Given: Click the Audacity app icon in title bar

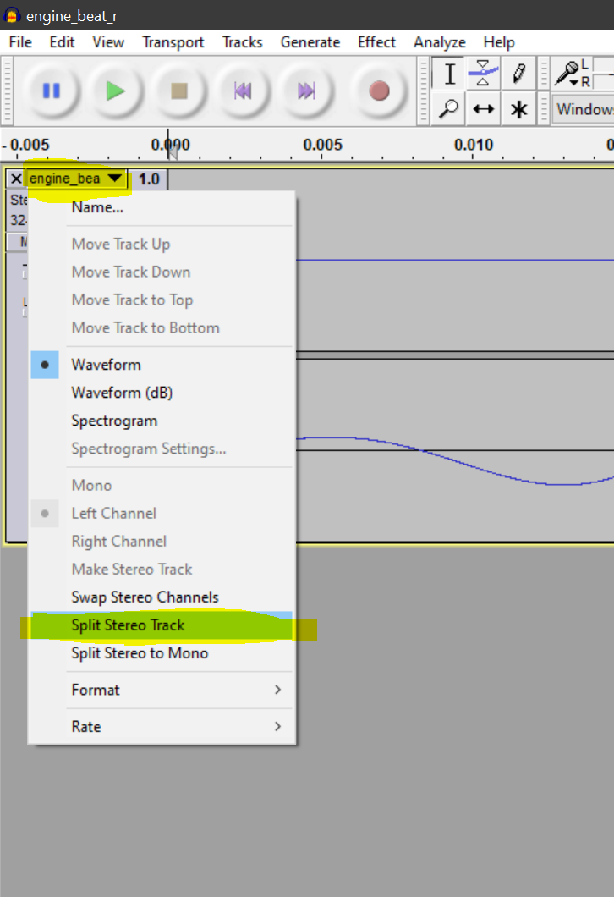Looking at the screenshot, I should [x=12, y=15].
